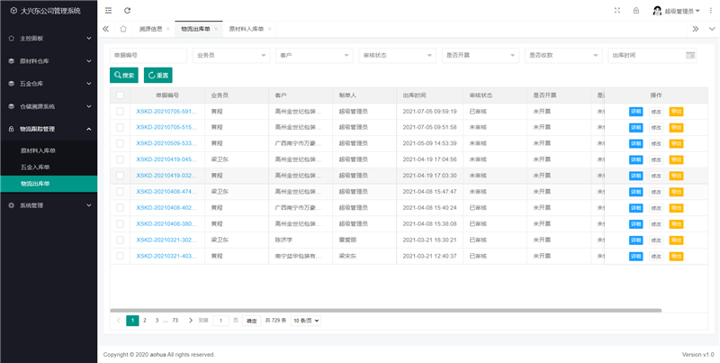Open the tab options down-chevron
Screen dimensions: 720x363
pyautogui.click(x=712, y=29)
